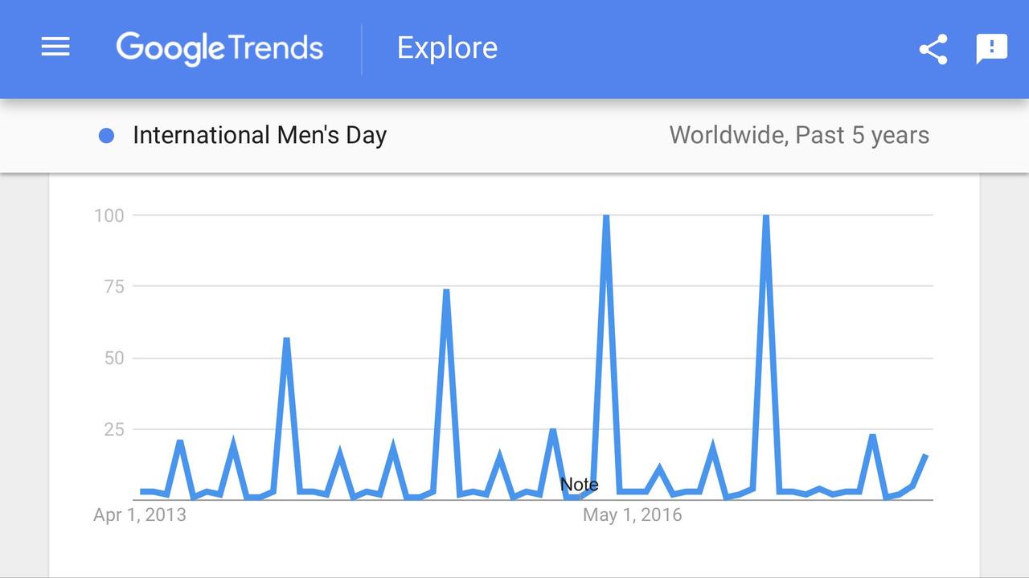Click the 25 y-axis label

[113, 429]
